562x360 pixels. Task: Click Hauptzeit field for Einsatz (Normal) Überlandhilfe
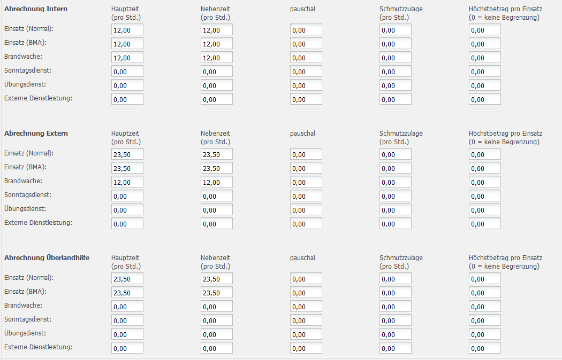127,279
